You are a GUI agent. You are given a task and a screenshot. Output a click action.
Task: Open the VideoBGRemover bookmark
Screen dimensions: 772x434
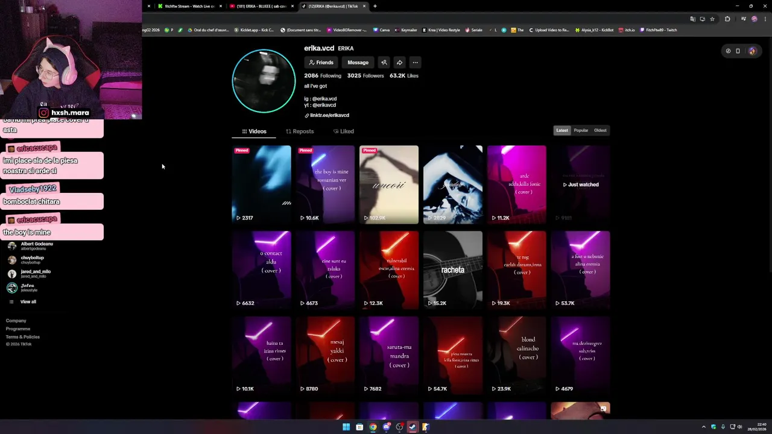tap(347, 30)
